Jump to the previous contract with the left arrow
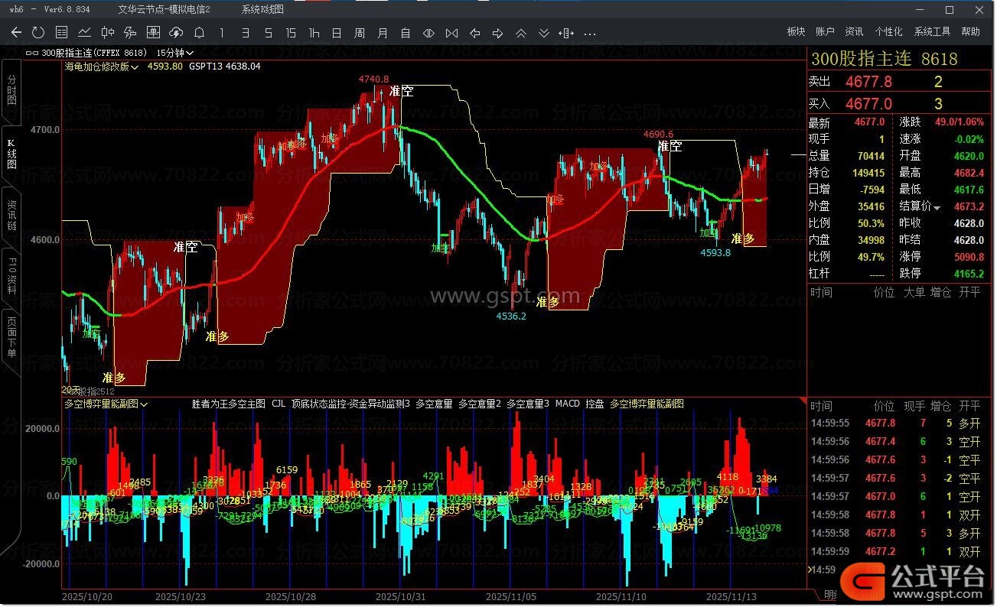 click(x=474, y=33)
